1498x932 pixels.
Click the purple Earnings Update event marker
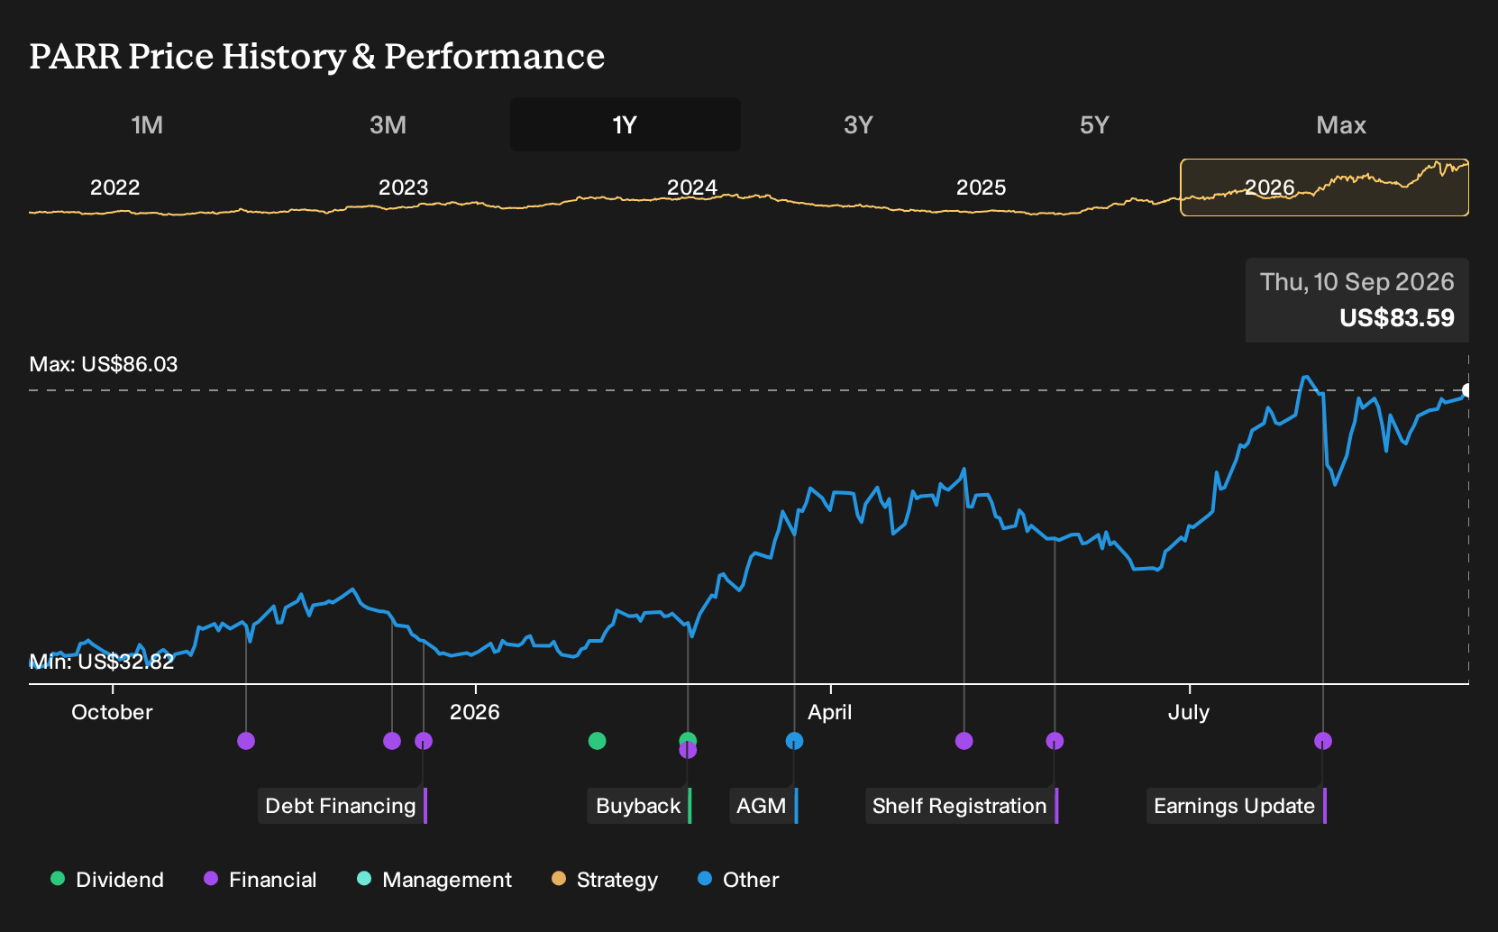(1323, 741)
